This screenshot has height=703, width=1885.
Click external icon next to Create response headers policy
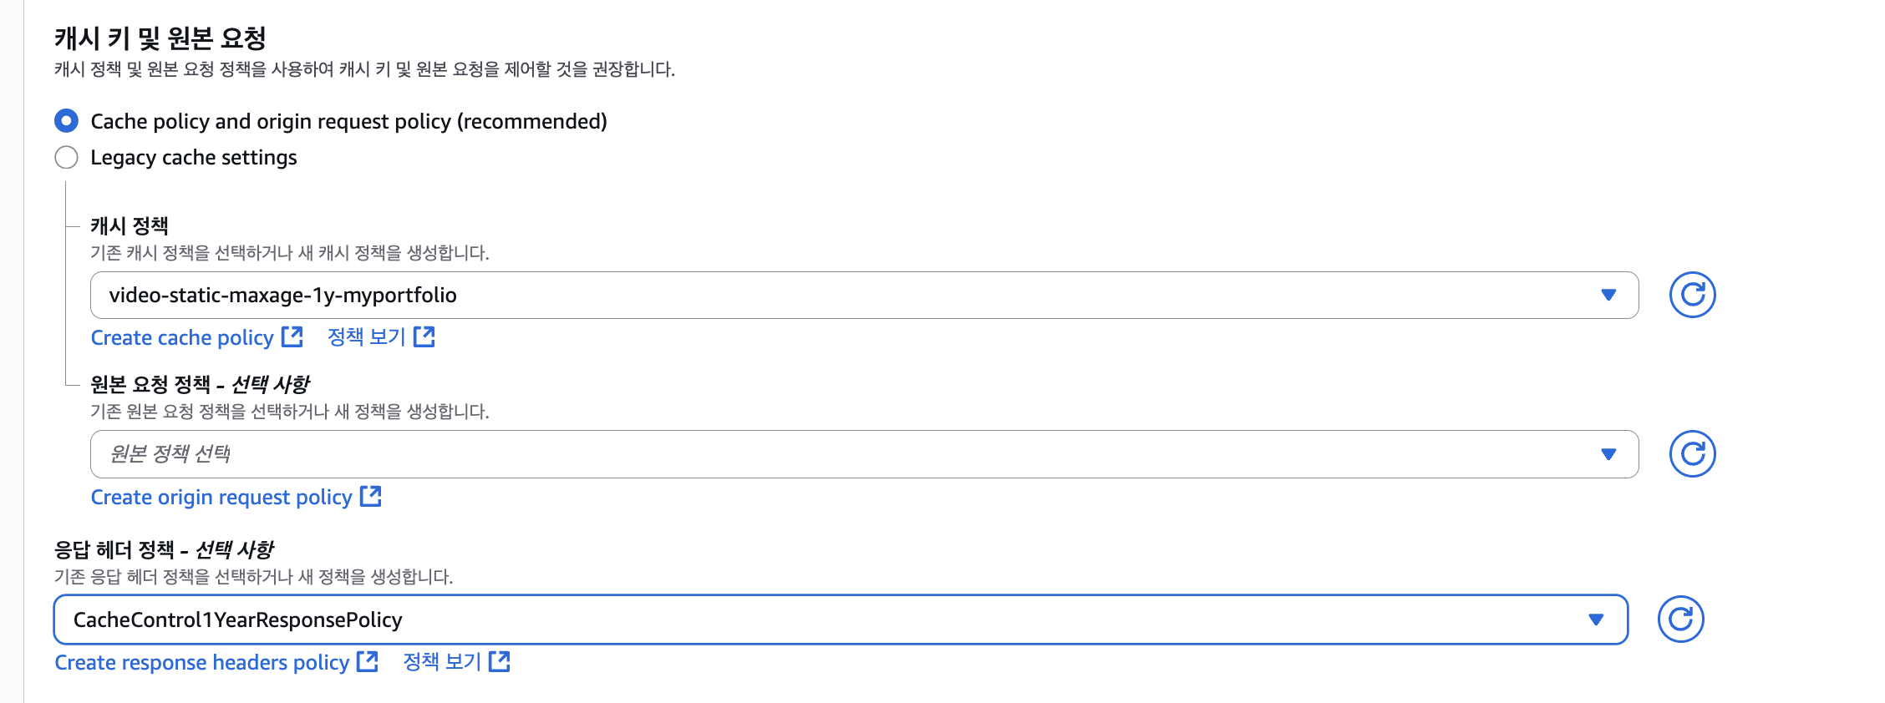coord(368,661)
